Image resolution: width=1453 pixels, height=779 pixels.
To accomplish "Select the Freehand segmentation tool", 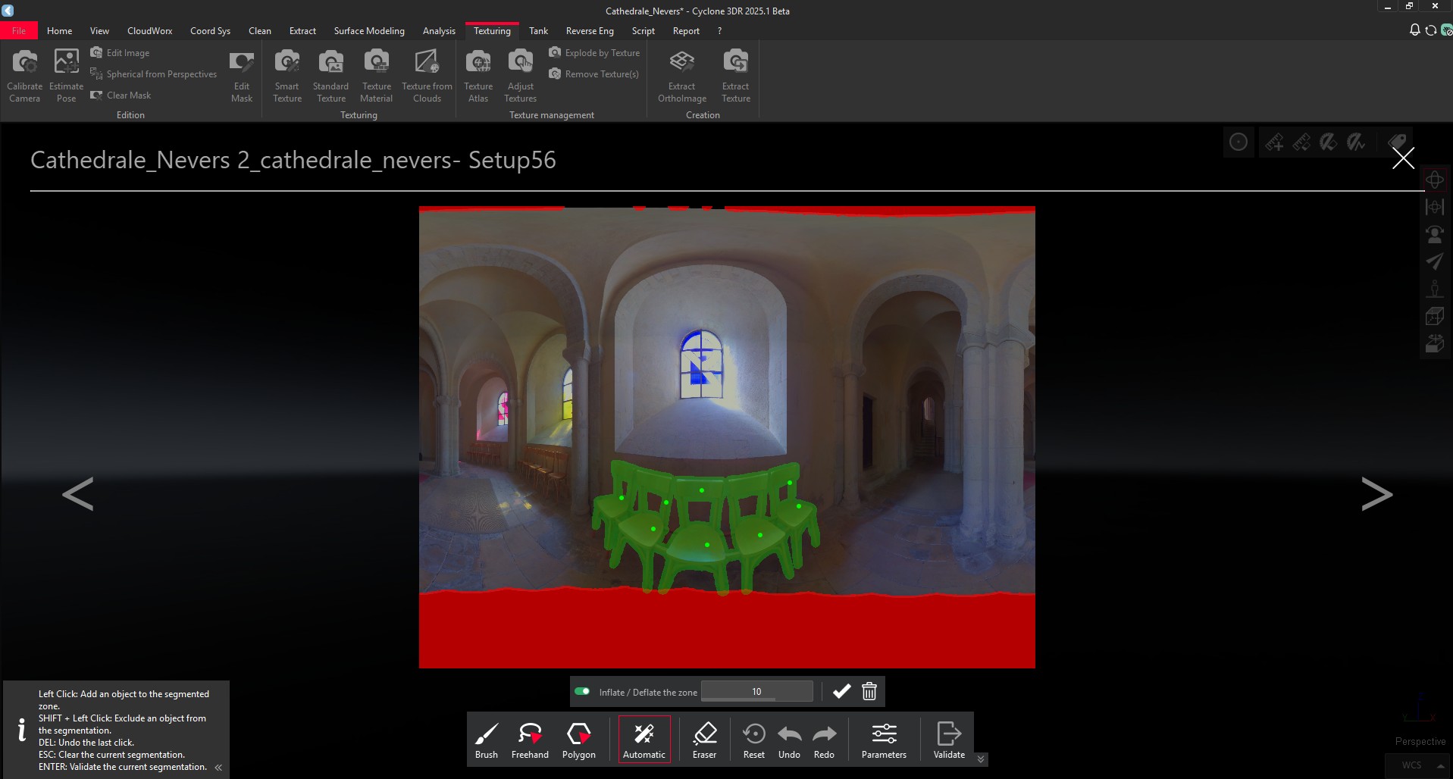I will coord(529,739).
